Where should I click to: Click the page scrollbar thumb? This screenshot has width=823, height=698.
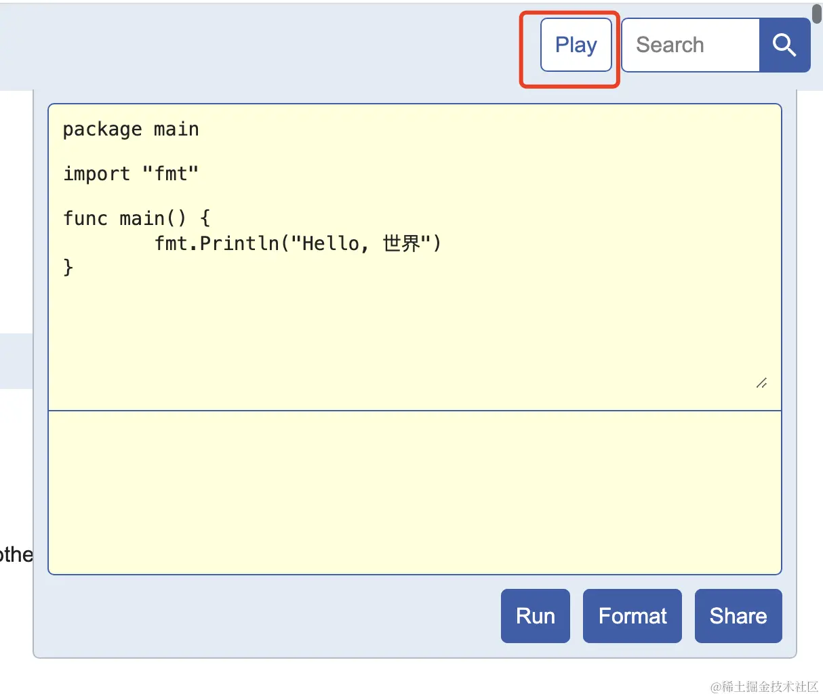[x=817, y=12]
